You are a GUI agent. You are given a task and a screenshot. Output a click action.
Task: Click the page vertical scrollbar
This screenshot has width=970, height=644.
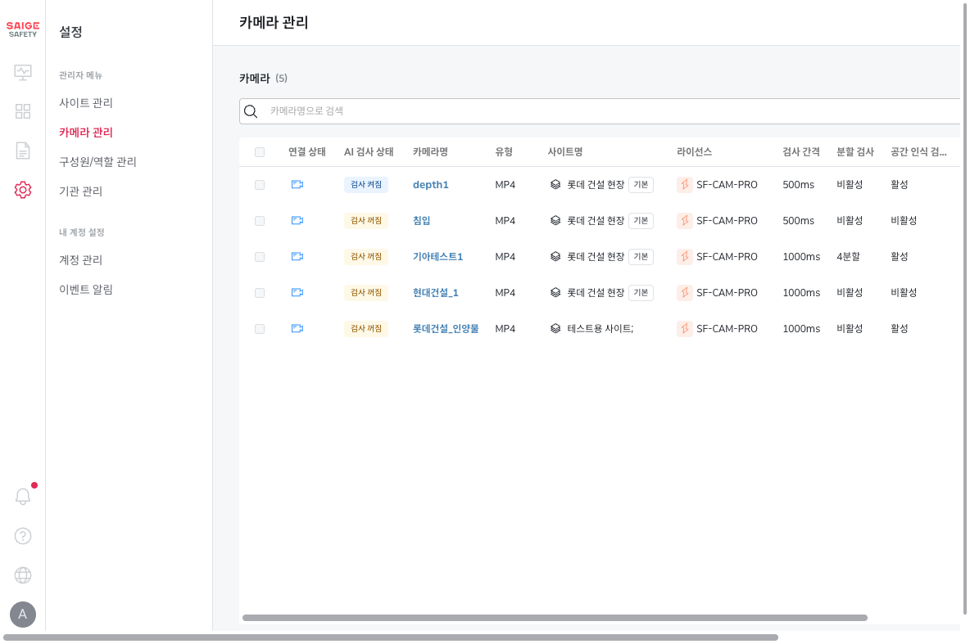coord(964,307)
